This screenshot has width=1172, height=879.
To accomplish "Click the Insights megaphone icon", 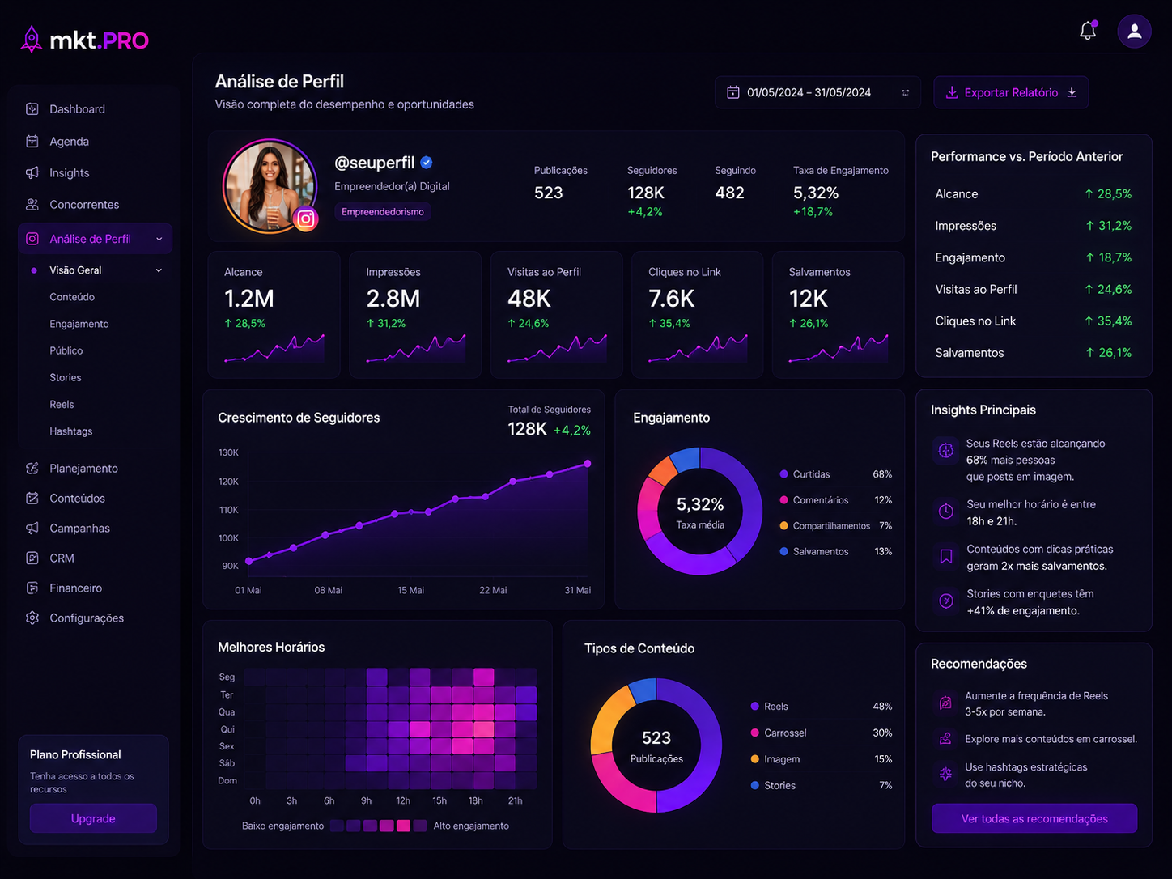I will [x=32, y=173].
